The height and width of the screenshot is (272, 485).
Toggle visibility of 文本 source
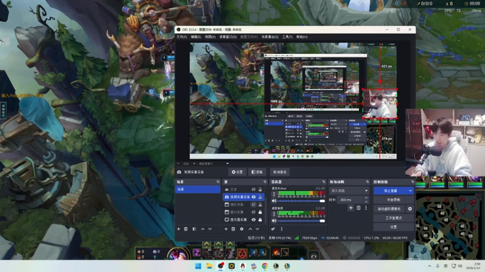click(253, 189)
